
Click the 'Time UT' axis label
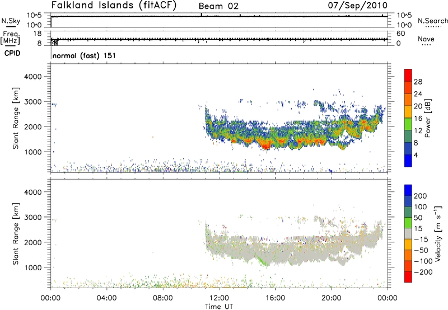219,307
